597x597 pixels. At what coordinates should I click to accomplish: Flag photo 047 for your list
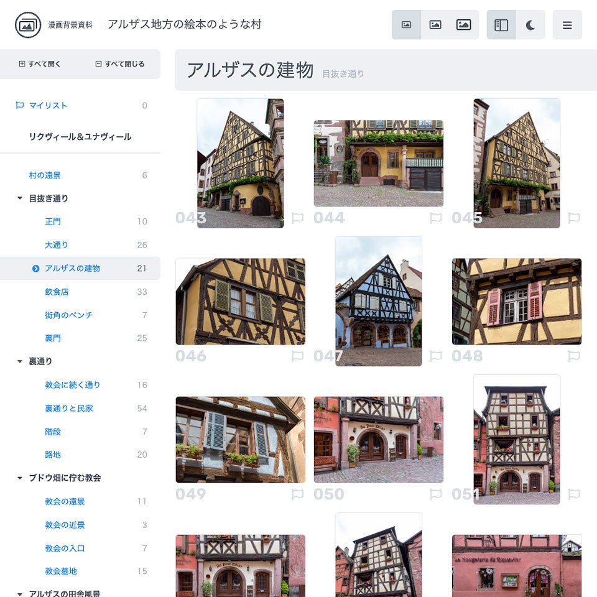pos(436,356)
